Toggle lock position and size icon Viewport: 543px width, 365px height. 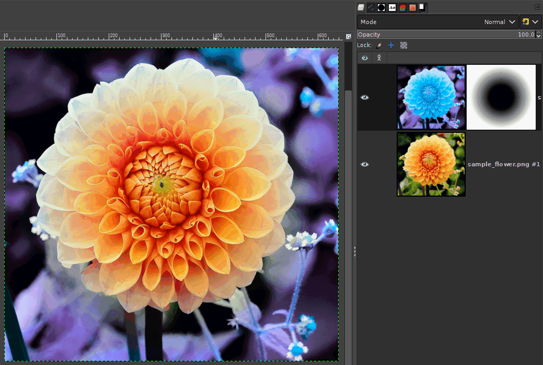[391, 45]
